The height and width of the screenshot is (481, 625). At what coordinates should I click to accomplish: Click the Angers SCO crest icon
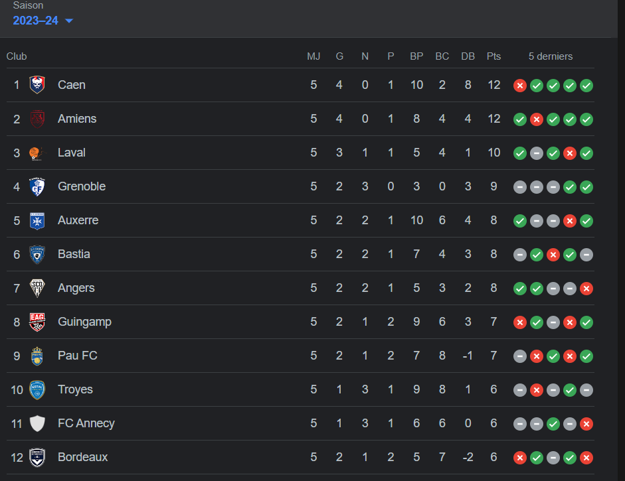pos(37,288)
